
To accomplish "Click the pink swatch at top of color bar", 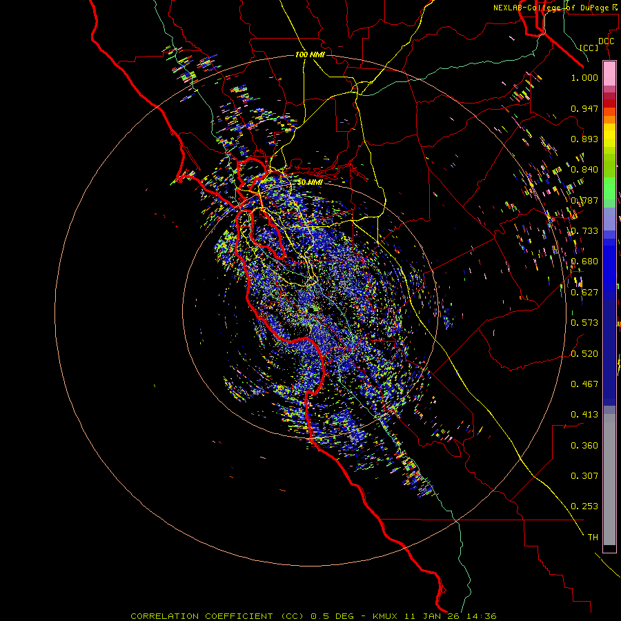I will (609, 74).
